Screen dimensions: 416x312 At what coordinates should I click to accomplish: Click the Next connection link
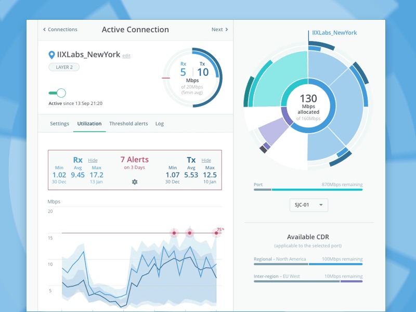(219, 30)
